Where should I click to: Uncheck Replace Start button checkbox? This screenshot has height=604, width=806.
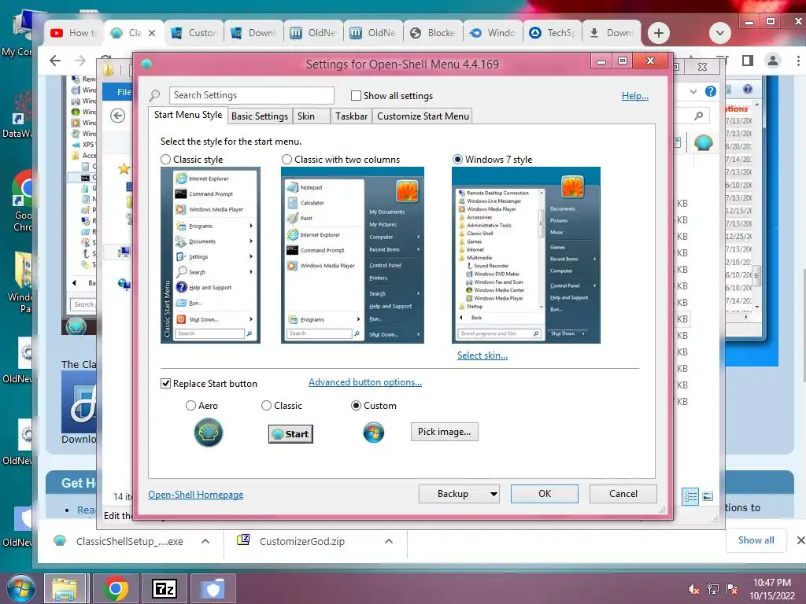[165, 383]
